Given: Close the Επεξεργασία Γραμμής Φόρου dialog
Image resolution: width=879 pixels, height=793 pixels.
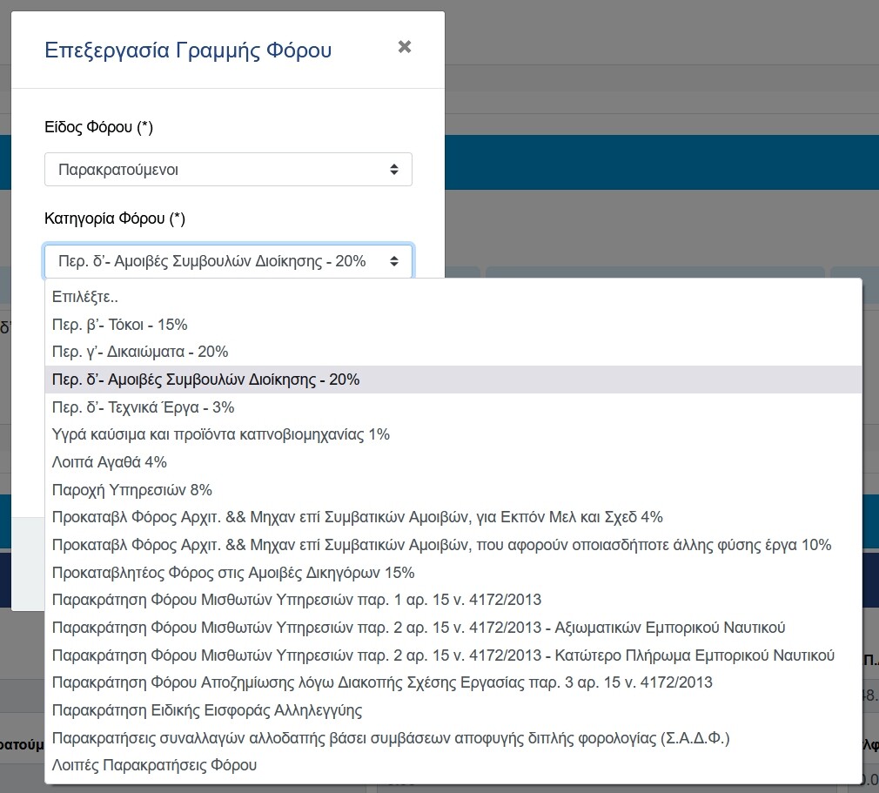Looking at the screenshot, I should (404, 47).
